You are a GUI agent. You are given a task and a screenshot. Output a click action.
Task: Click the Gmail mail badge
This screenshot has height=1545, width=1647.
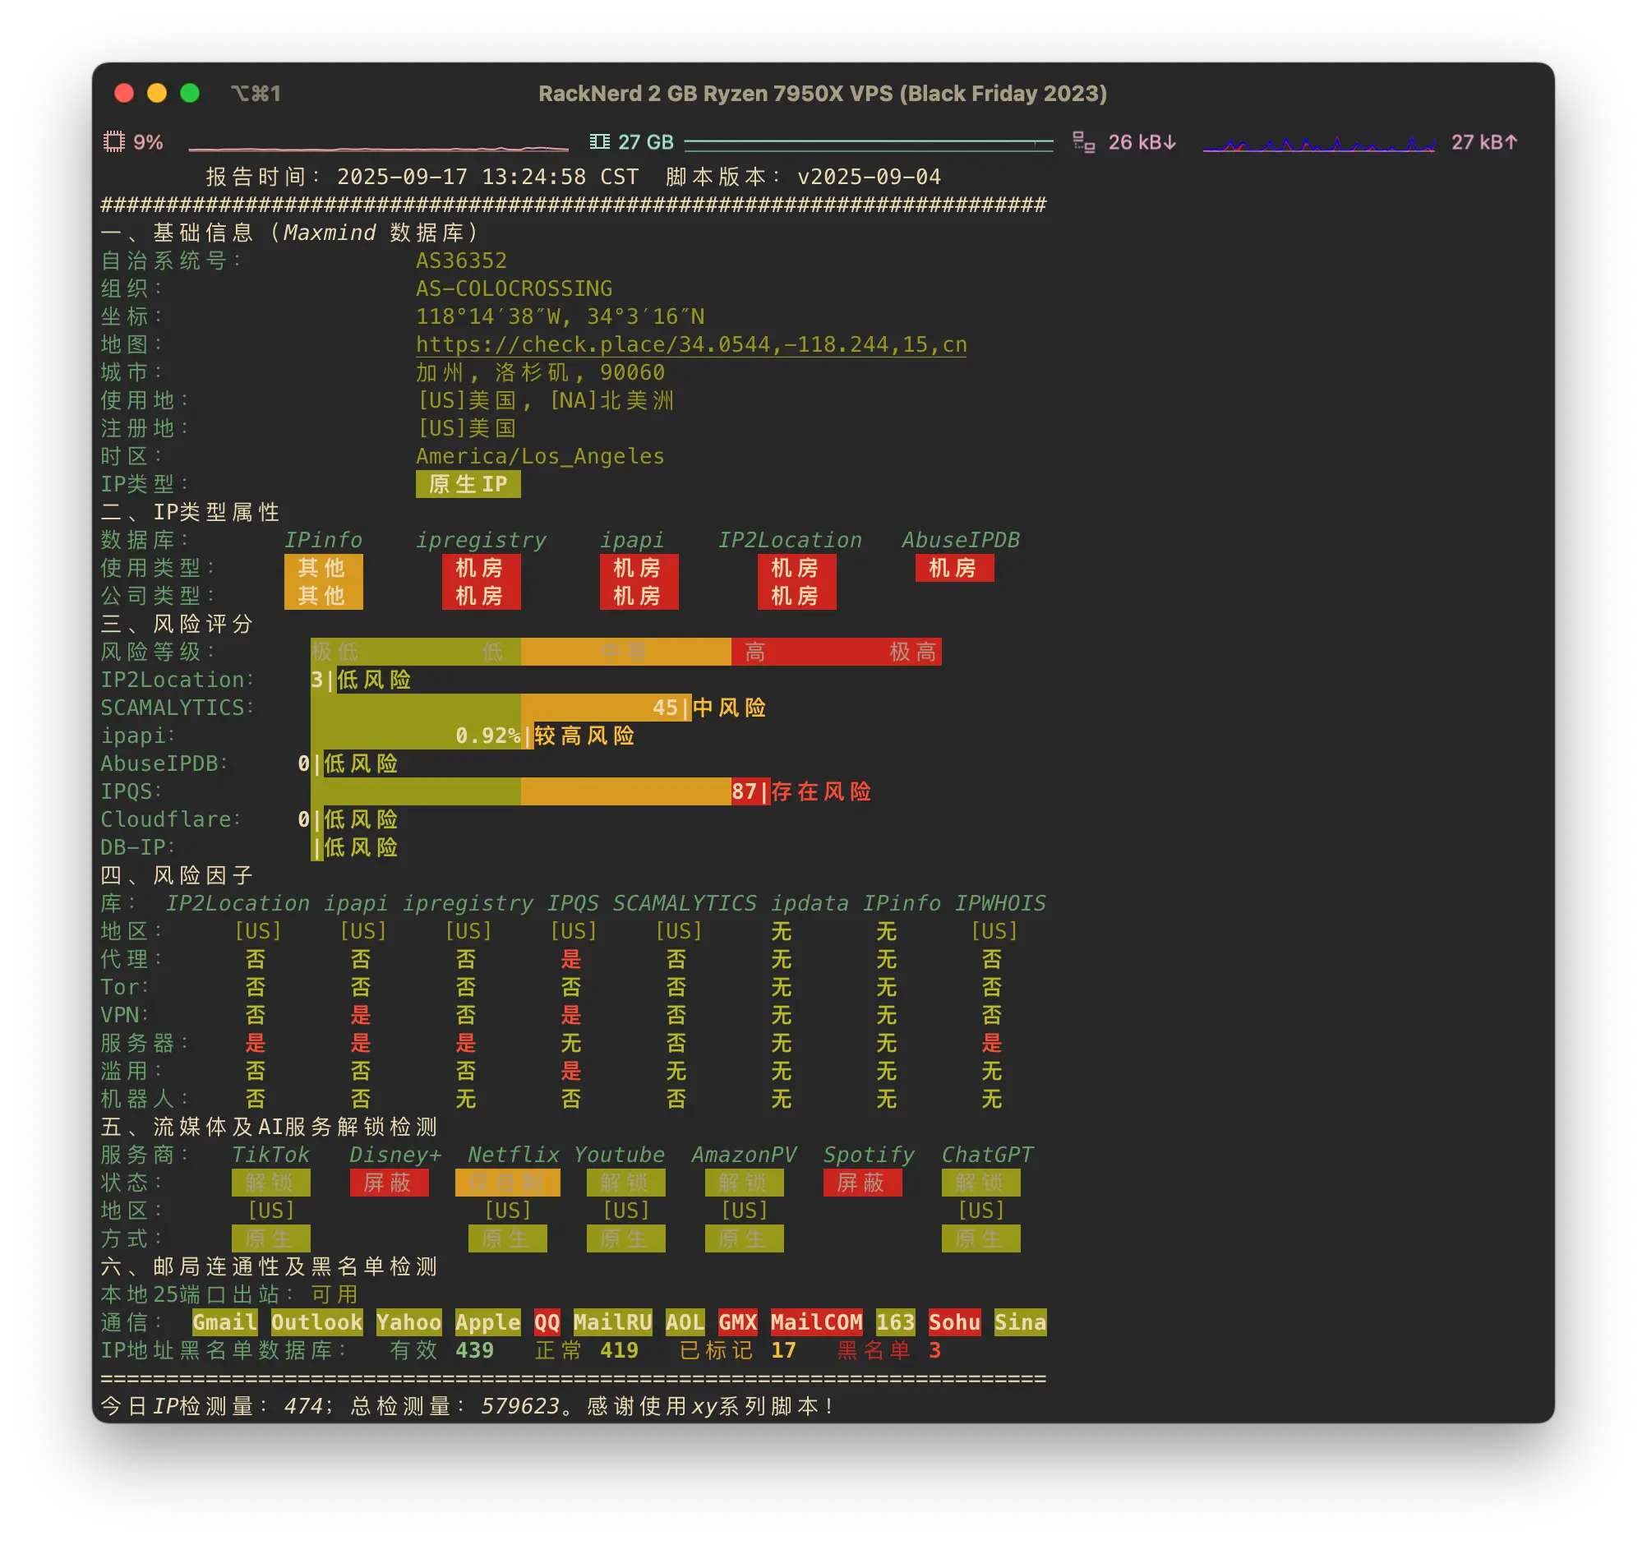pyautogui.click(x=224, y=1322)
